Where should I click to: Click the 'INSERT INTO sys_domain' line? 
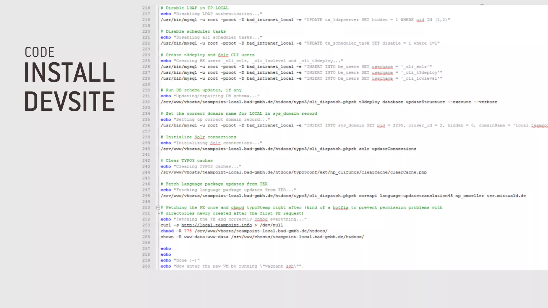(354, 126)
